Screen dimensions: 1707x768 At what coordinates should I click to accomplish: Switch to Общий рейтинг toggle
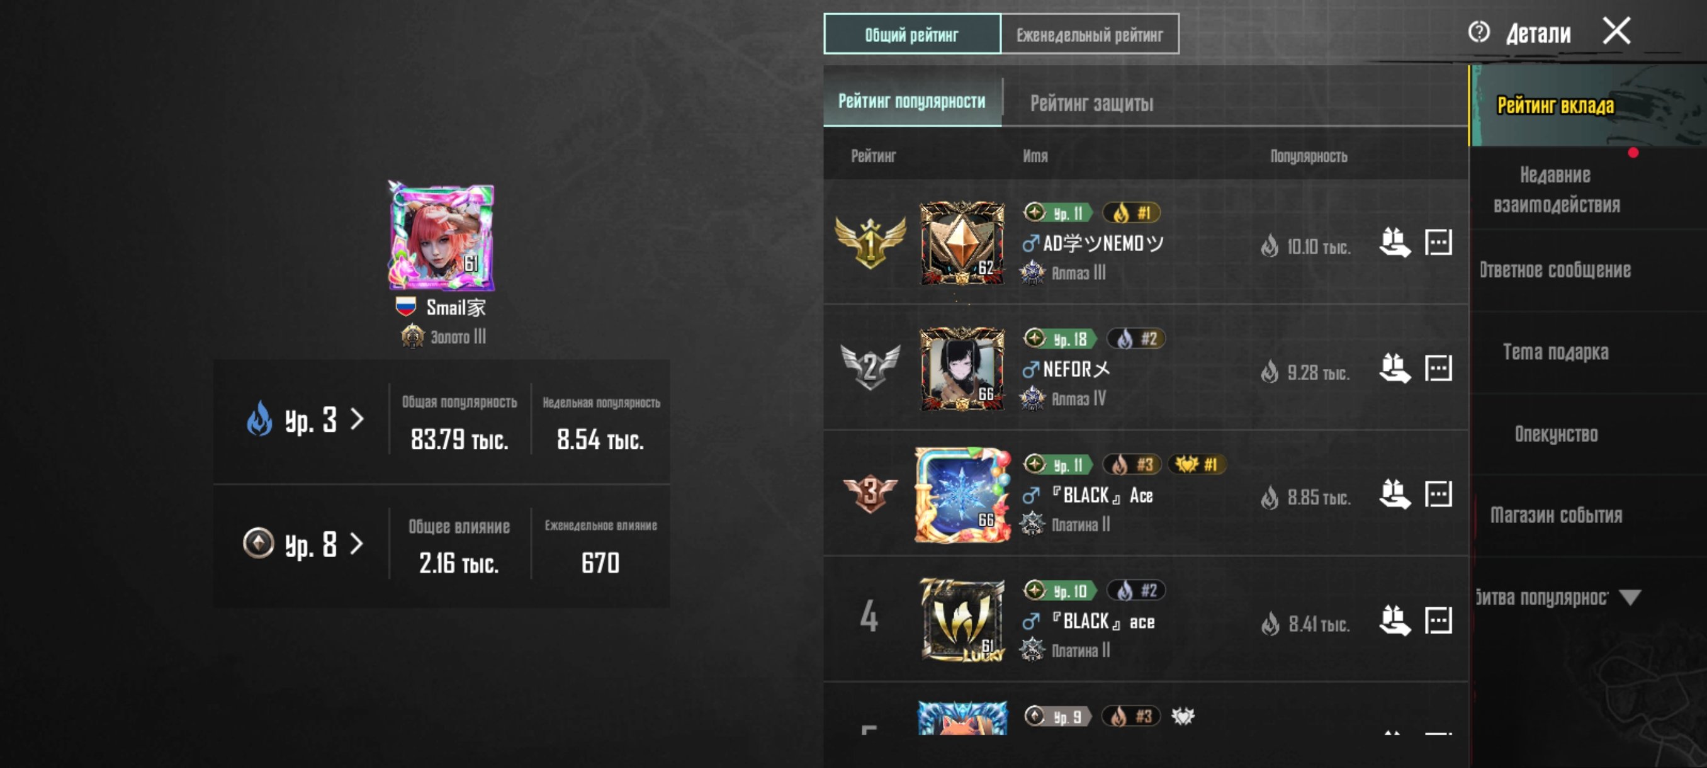click(x=912, y=34)
